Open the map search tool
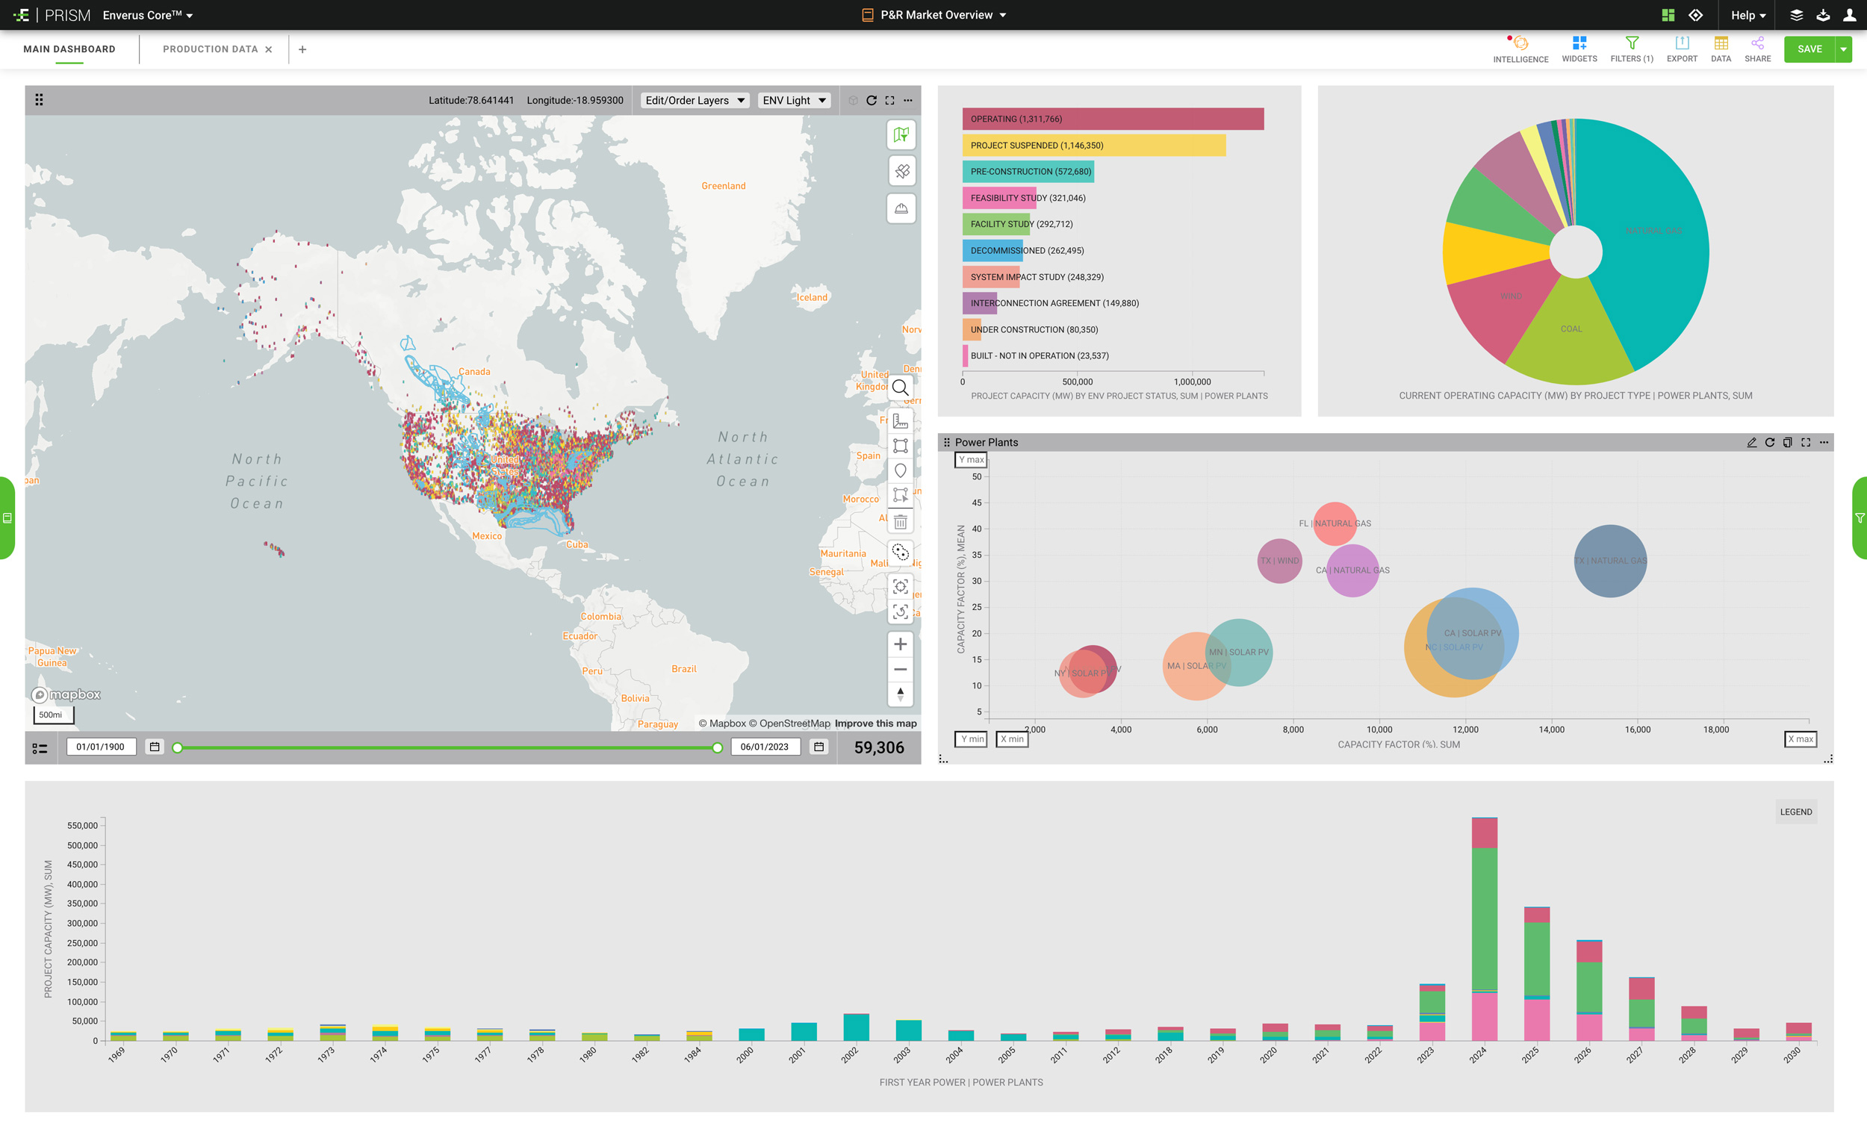Viewport: 1867px width, 1126px height. point(900,388)
